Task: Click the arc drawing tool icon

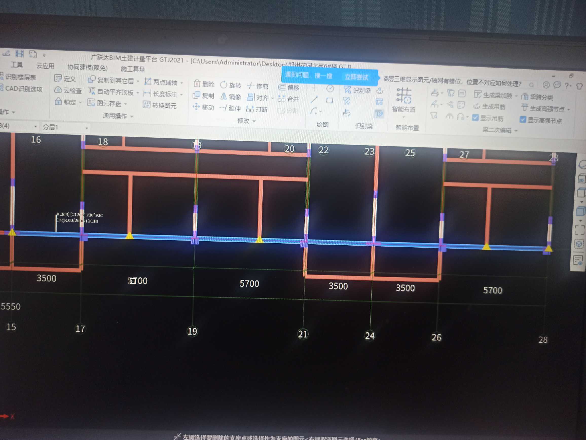Action: (314, 111)
